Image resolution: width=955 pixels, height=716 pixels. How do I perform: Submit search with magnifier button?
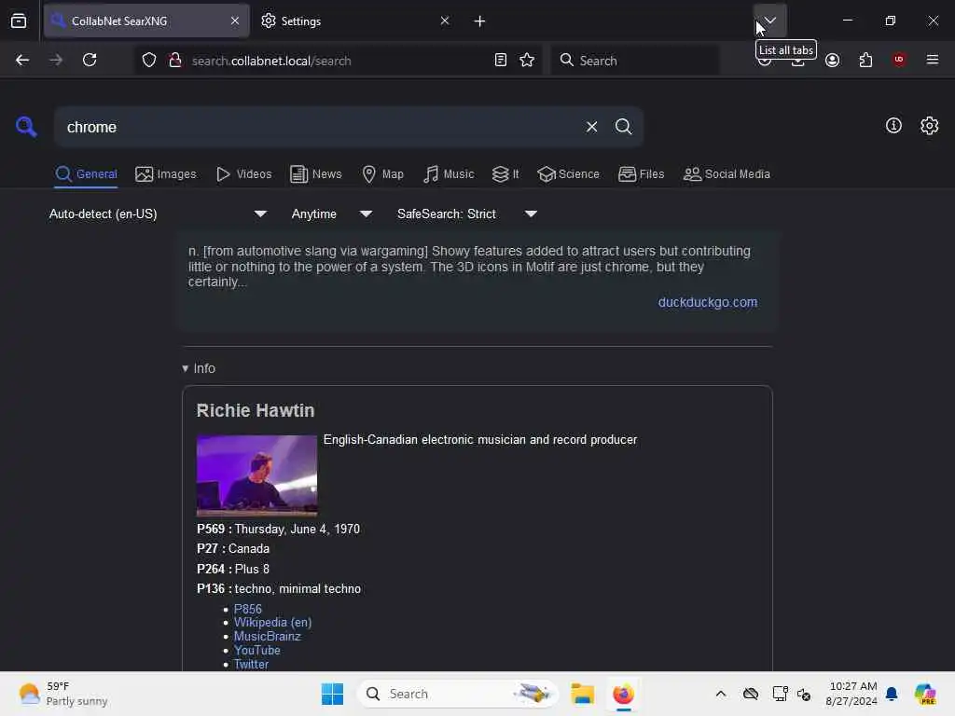(x=623, y=127)
